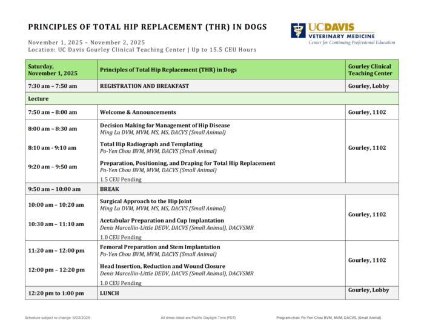Click the UC Davis Veterinary Medicine logo
The height and width of the screenshot is (328, 424).
pos(343,33)
